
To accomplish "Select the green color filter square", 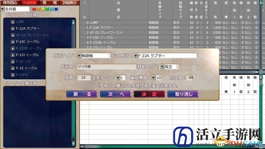I will pyautogui.click(x=47, y=9).
